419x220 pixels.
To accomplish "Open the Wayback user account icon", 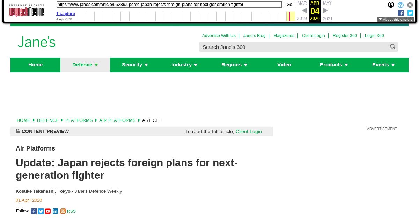I will click(391, 5).
